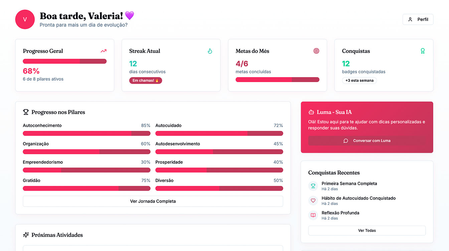Click the Em chamas! badge

pos(146,80)
